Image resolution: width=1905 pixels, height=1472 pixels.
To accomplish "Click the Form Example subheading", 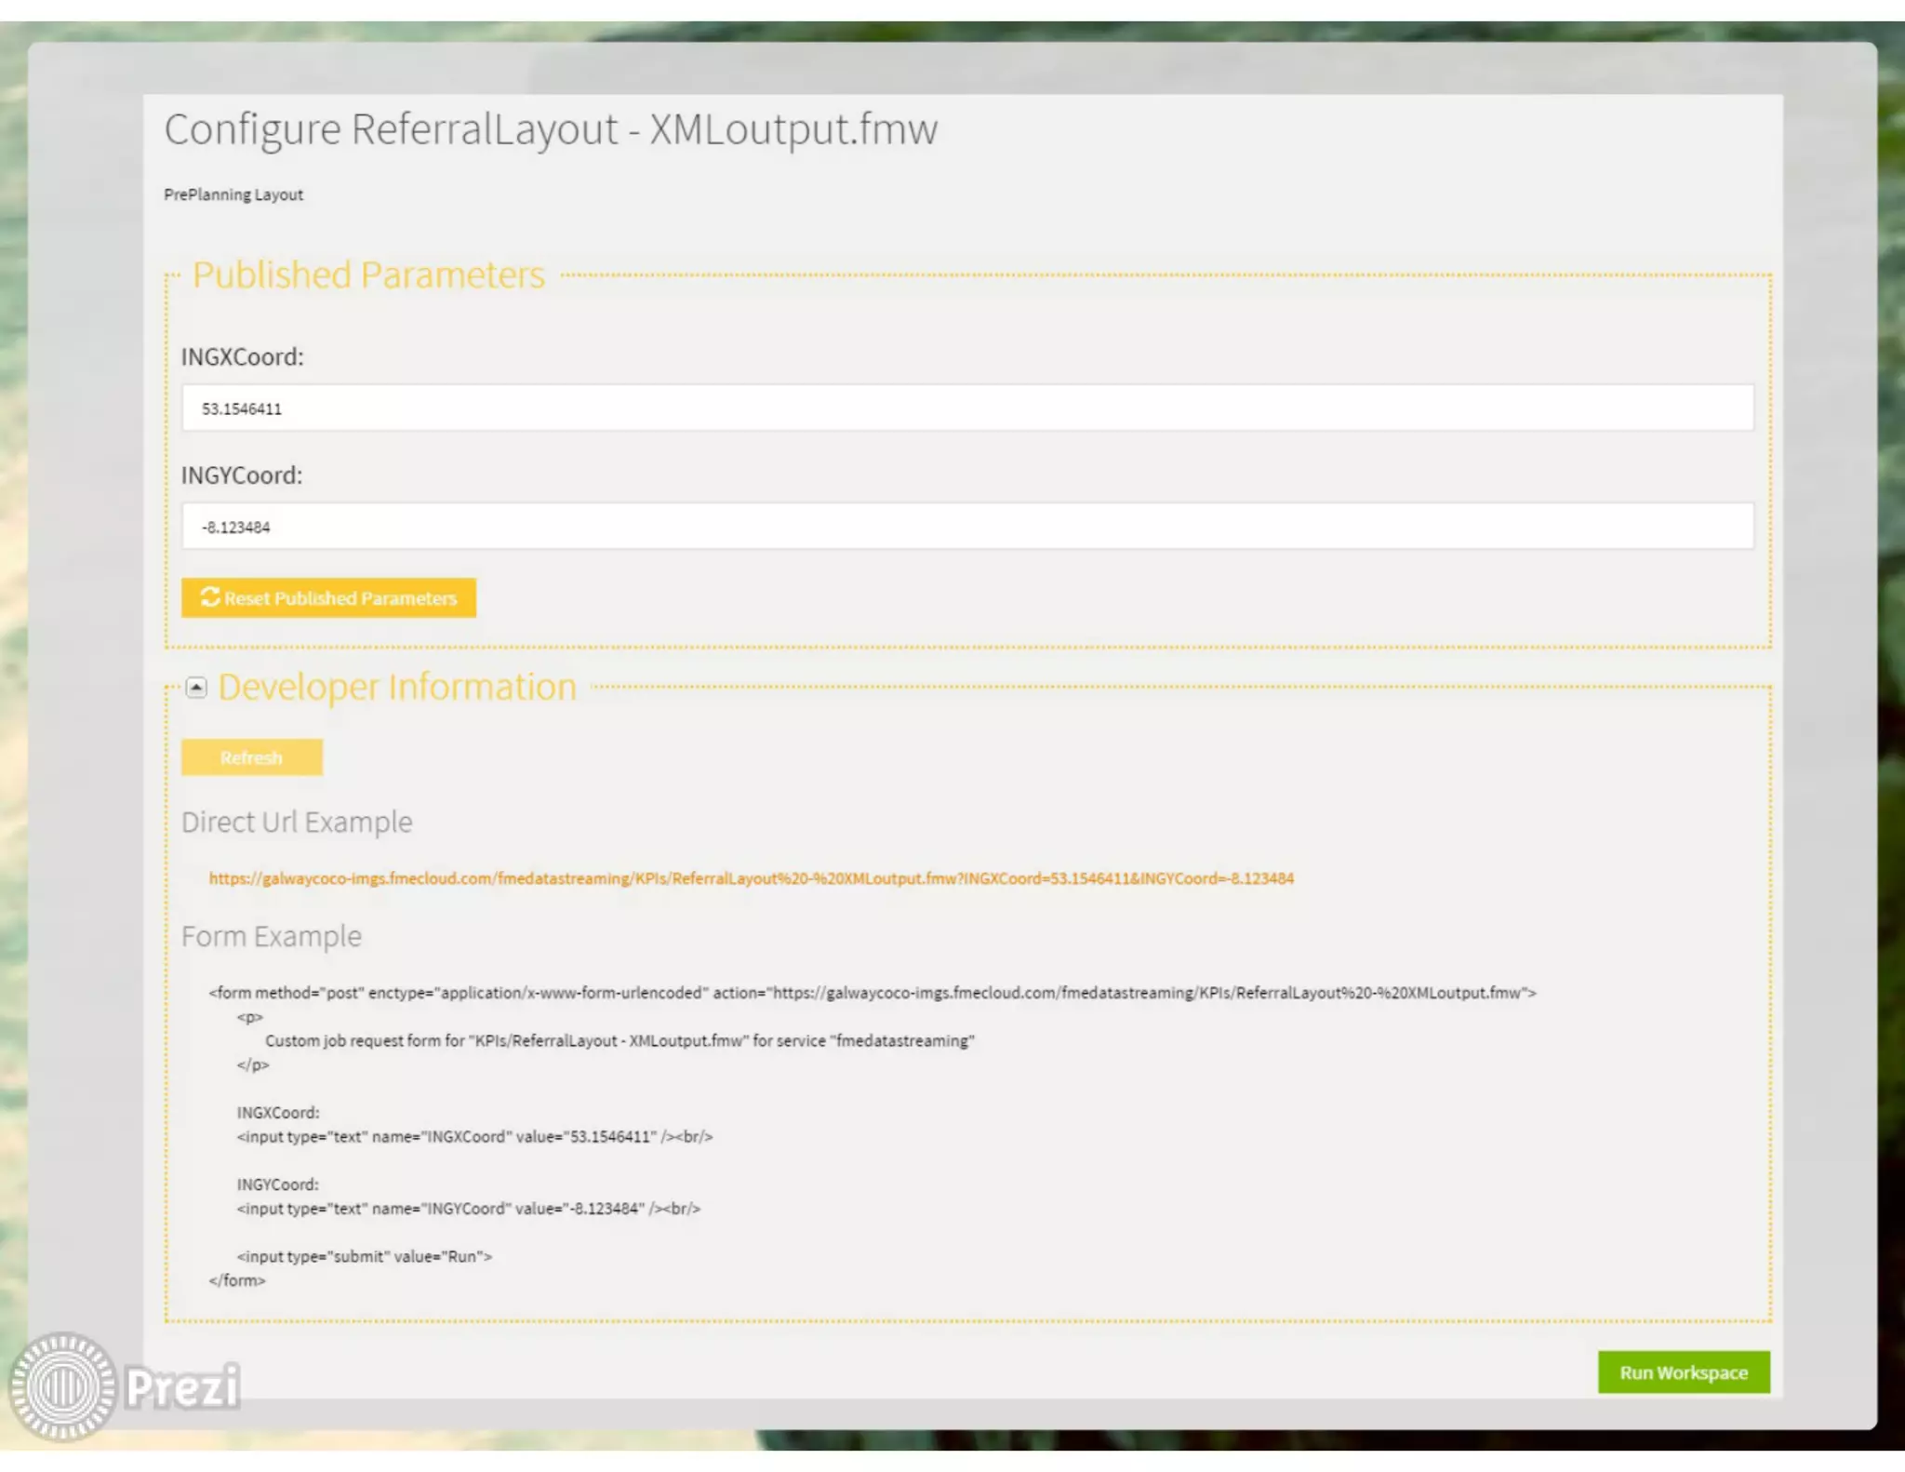I will coord(272,936).
